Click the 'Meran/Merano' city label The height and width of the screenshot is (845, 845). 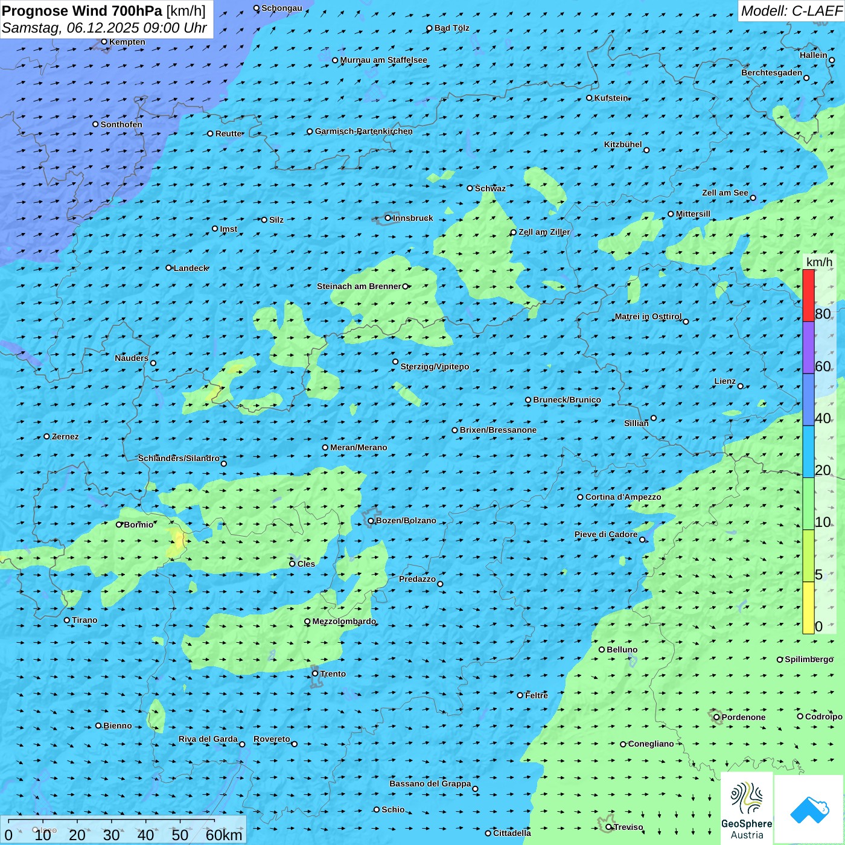pos(359,447)
